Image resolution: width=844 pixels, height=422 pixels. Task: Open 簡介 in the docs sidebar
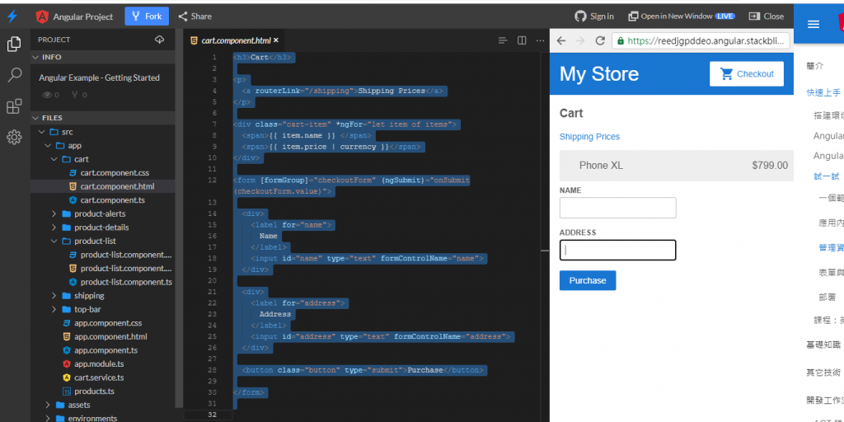(x=815, y=66)
